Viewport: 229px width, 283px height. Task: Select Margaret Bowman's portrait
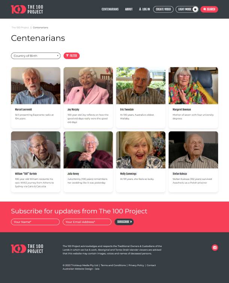pyautogui.click(x=193, y=86)
